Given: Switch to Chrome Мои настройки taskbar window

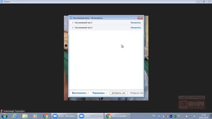Looking at the screenshot, I should [117, 116].
